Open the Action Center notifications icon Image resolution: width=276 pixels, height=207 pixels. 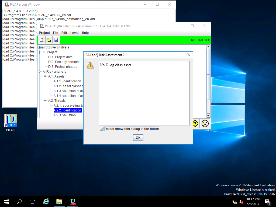click(x=268, y=202)
